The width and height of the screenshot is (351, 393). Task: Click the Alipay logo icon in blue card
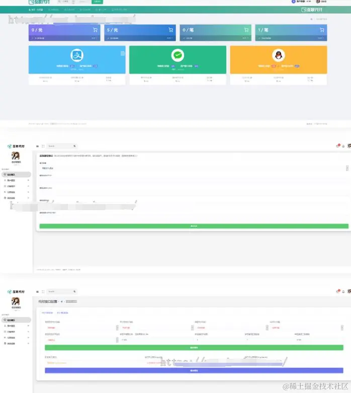[x=77, y=55]
